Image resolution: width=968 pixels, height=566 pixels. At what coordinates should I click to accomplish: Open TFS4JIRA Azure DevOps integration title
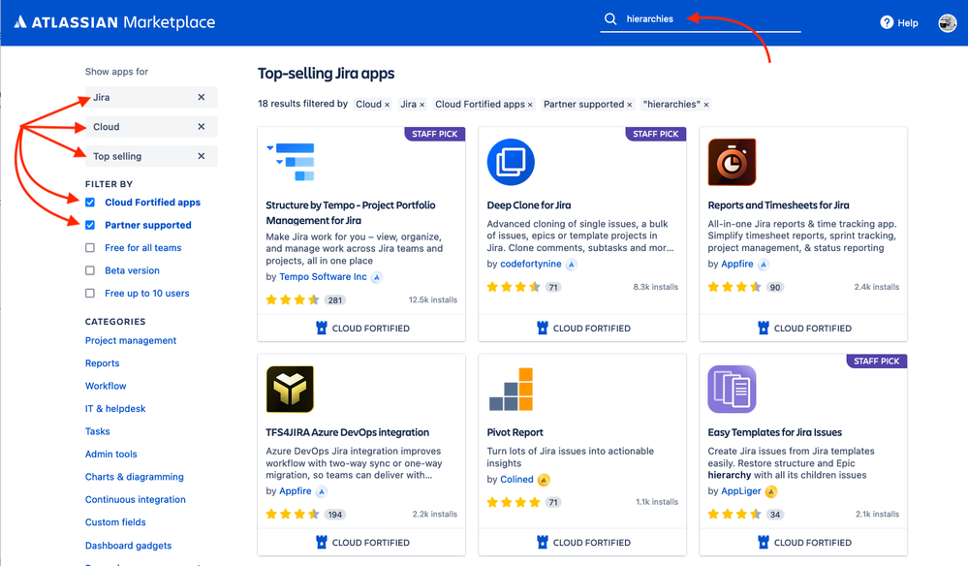pos(348,432)
